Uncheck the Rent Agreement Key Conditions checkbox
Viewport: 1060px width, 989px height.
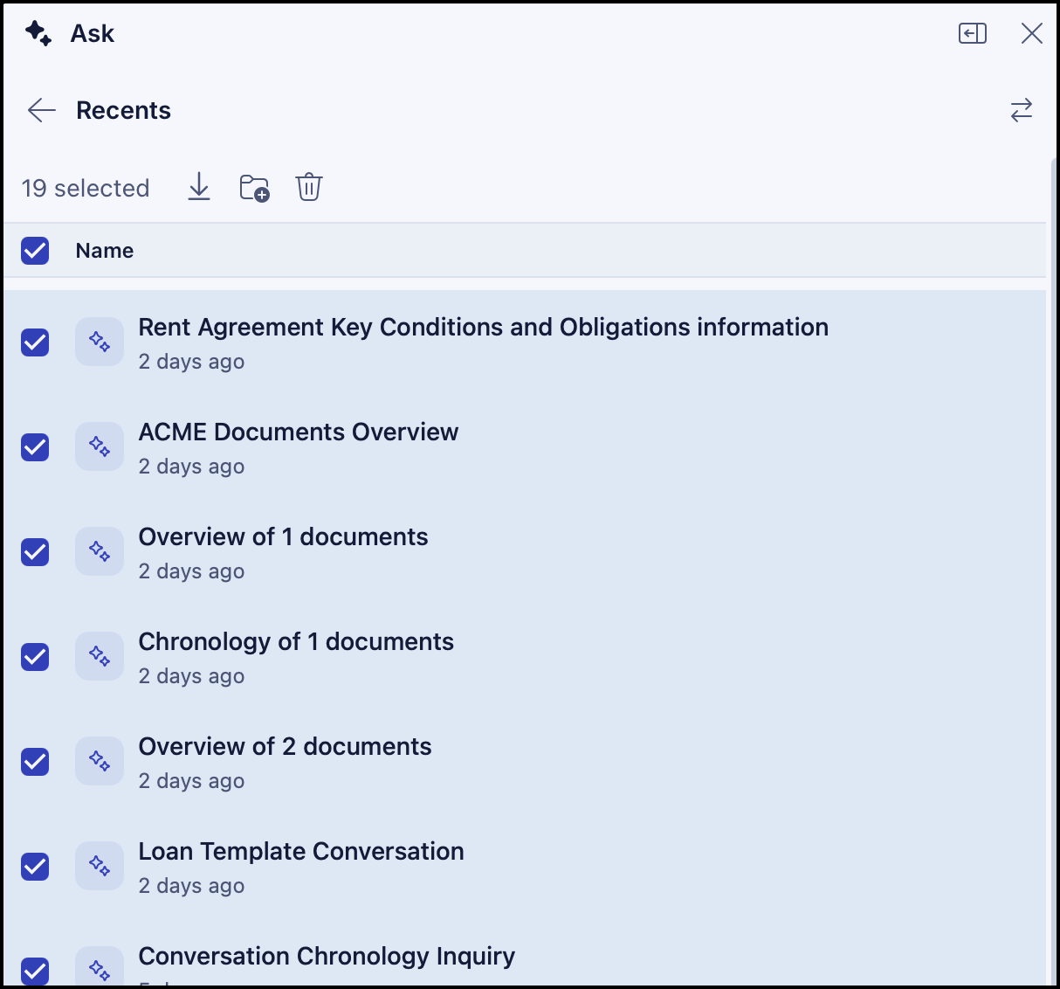pyautogui.click(x=35, y=342)
